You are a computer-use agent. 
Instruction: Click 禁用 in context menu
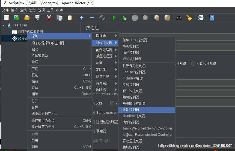click(x=59, y=140)
